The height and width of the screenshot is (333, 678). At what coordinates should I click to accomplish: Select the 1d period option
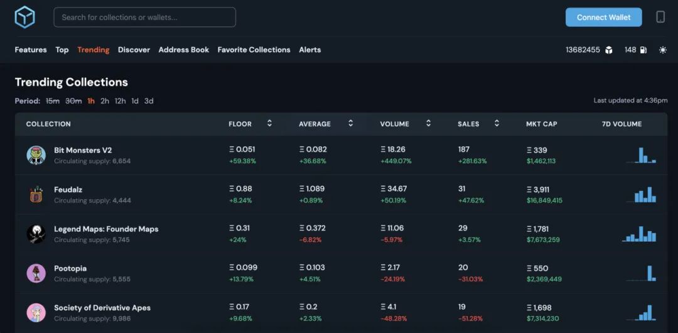[135, 101]
